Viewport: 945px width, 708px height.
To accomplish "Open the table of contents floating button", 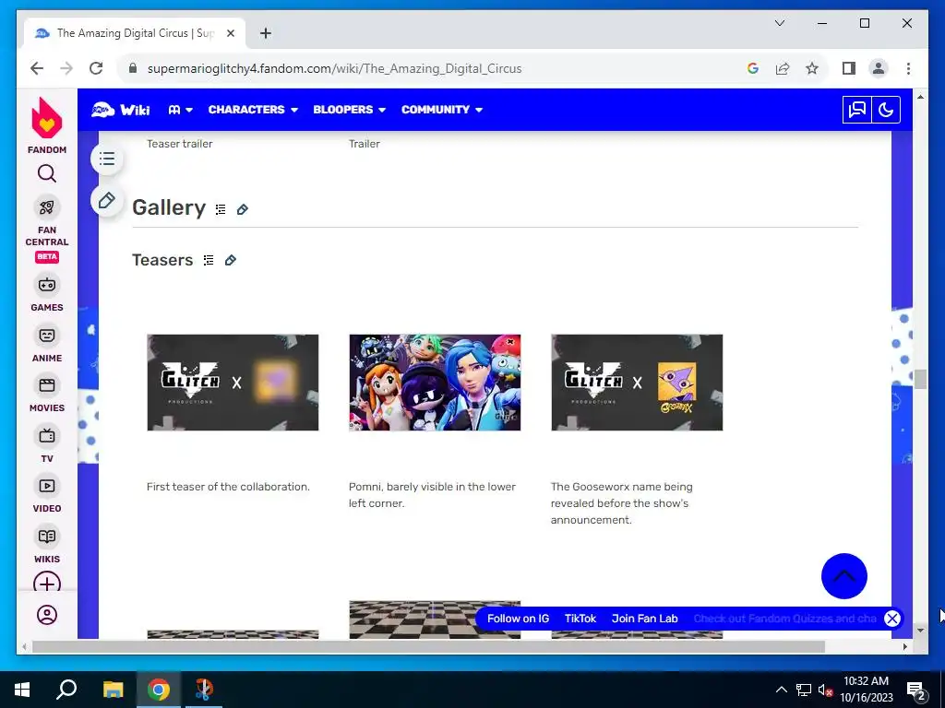I will click(x=107, y=159).
